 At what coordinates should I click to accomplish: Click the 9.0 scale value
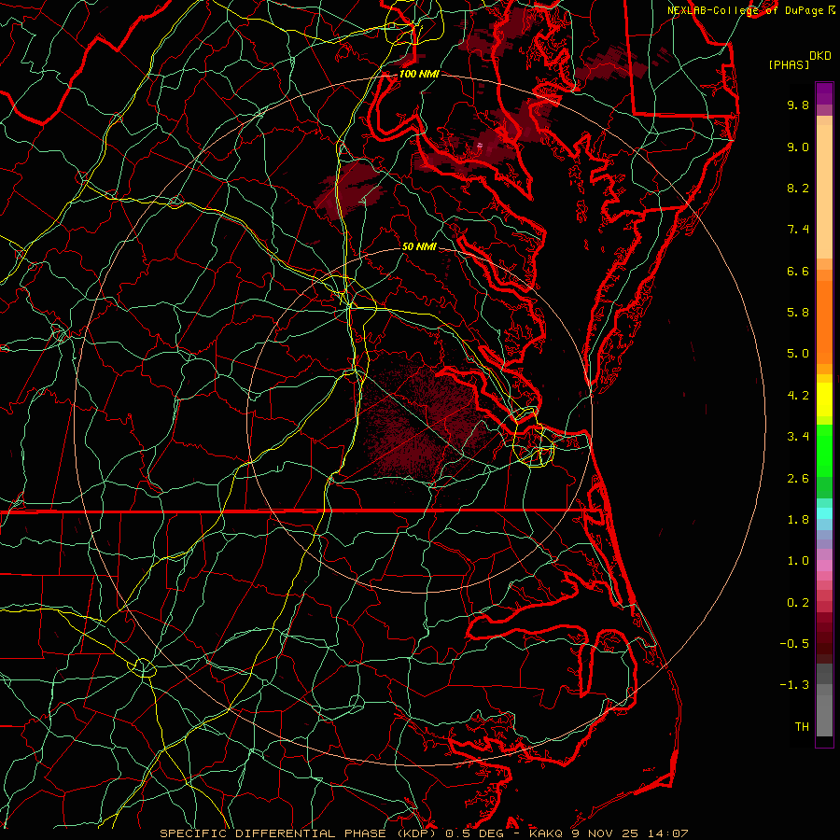(798, 147)
